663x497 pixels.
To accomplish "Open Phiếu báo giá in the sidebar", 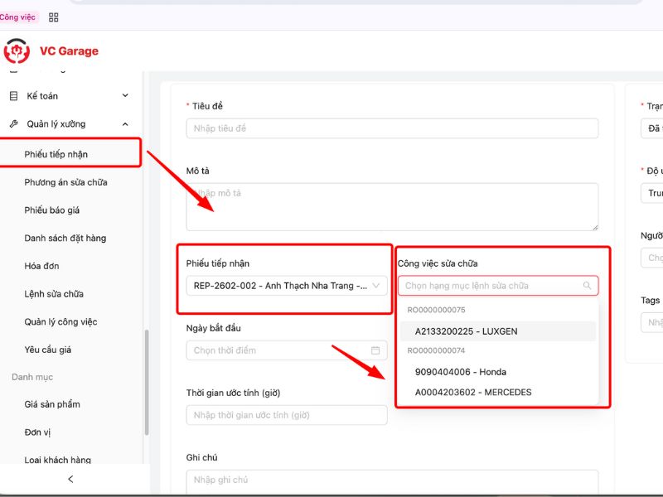I will [52, 210].
